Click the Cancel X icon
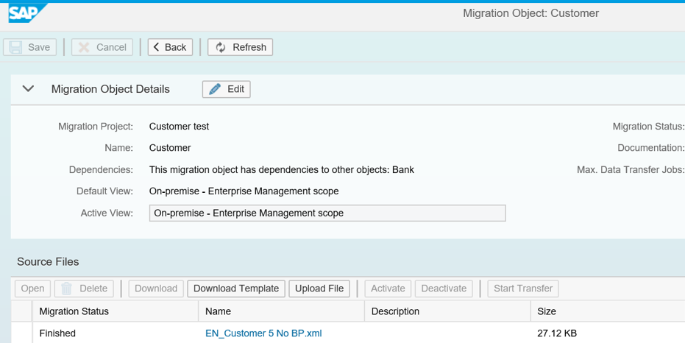Image resolution: width=685 pixels, height=343 pixels. [x=84, y=47]
